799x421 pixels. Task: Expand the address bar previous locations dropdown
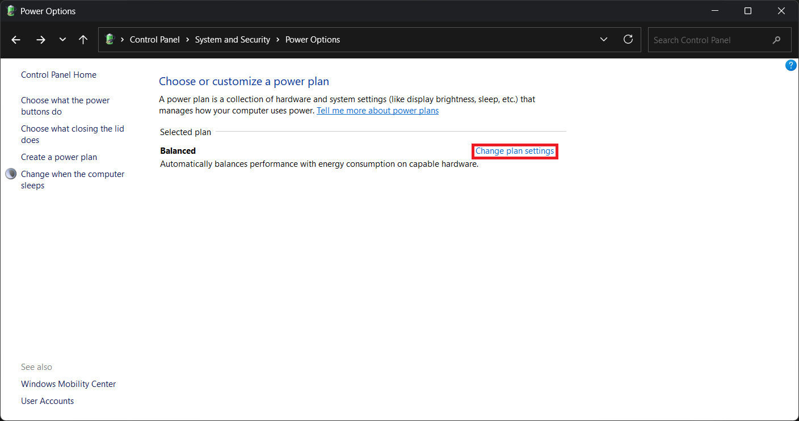(603, 40)
